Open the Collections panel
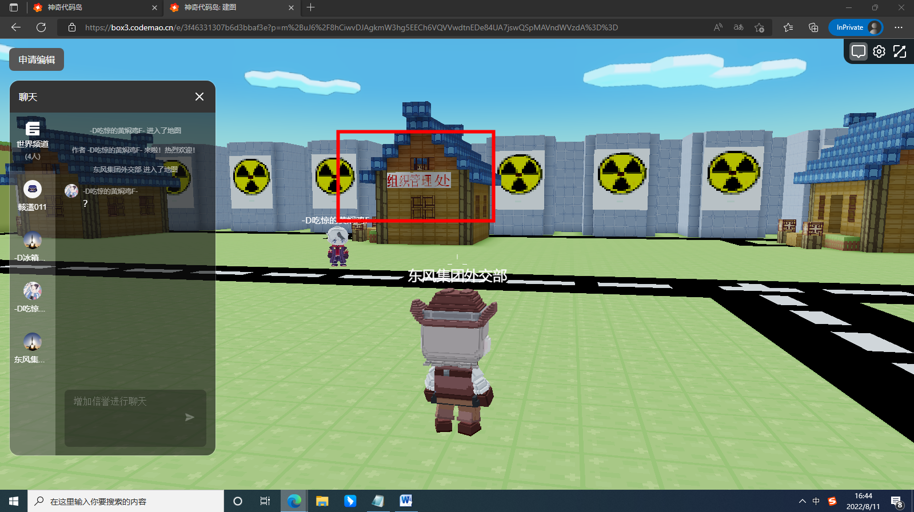The image size is (914, 512). pos(813,27)
